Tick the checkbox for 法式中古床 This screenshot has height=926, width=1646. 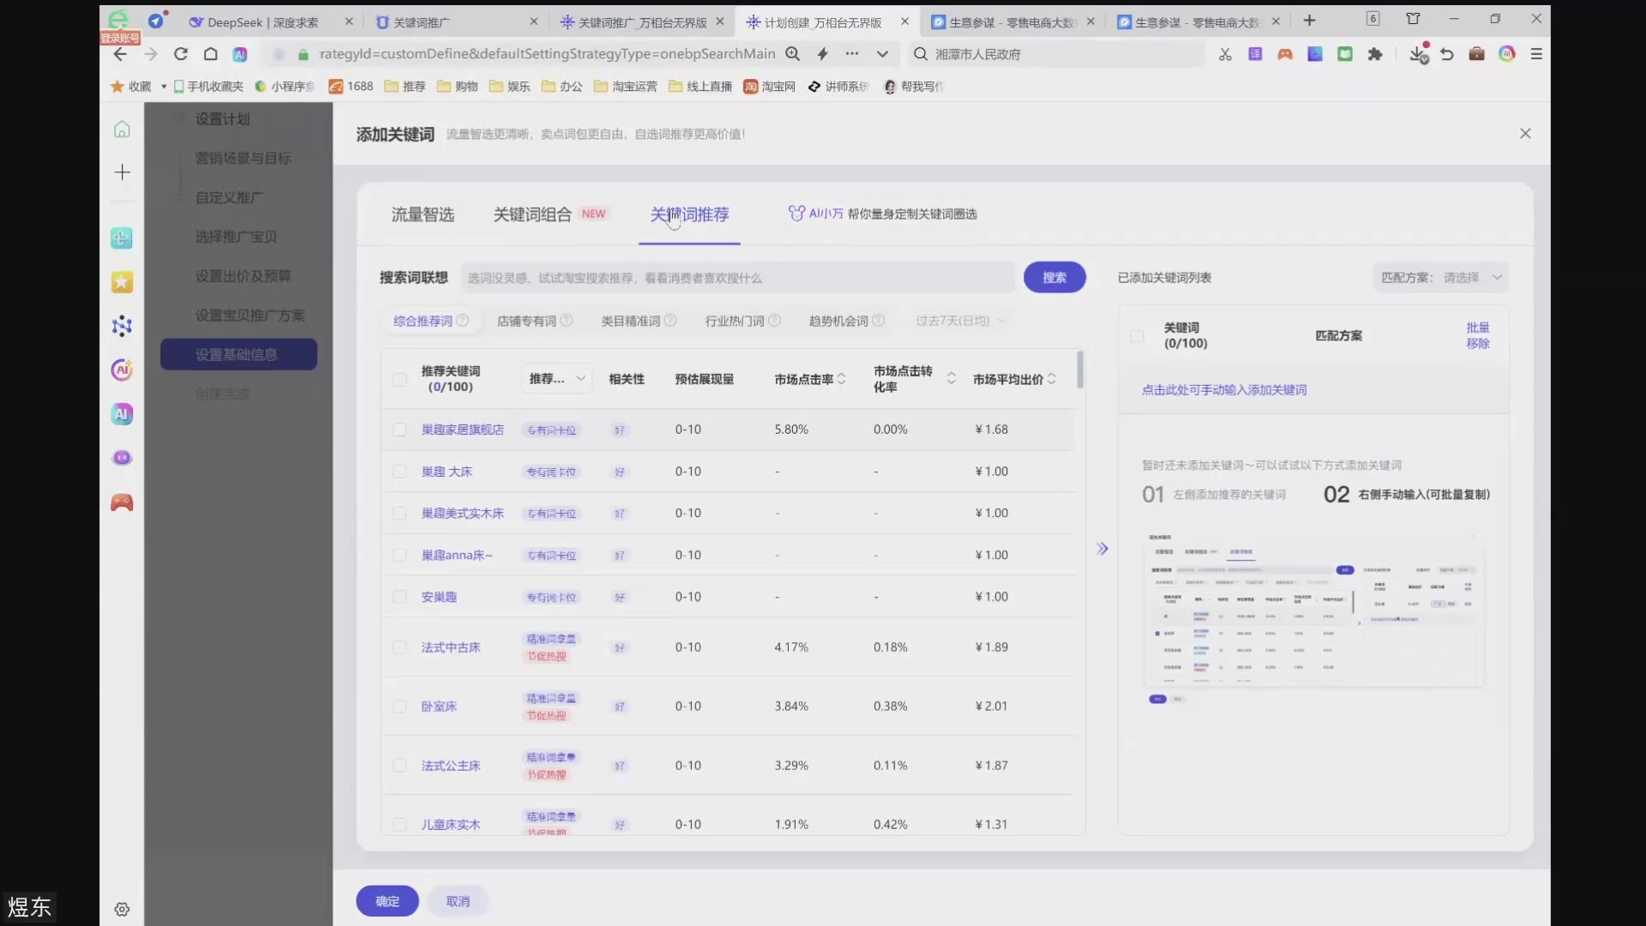click(x=399, y=647)
